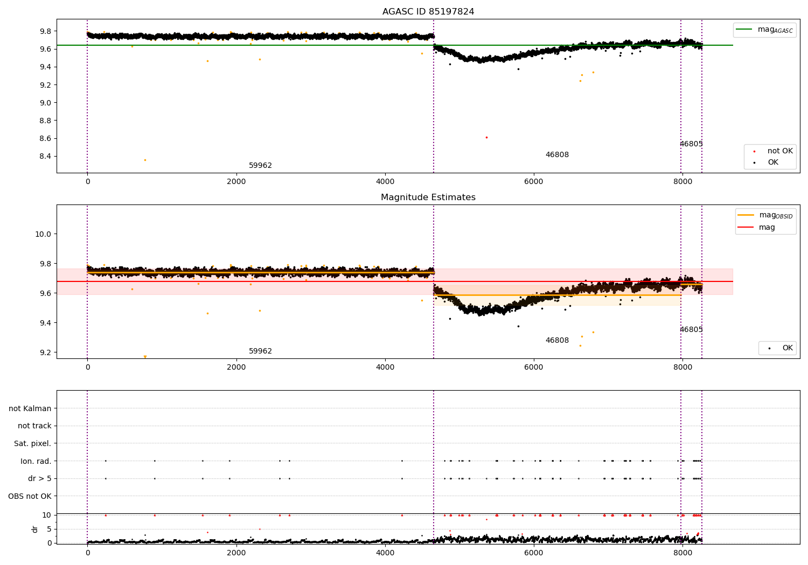This screenshot has width=808, height=565.
Task: Click obsid label 46805 in the top plot
Action: point(691,144)
